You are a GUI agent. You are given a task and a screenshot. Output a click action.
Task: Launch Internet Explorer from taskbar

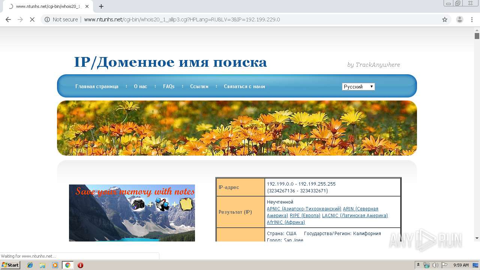coord(30,265)
